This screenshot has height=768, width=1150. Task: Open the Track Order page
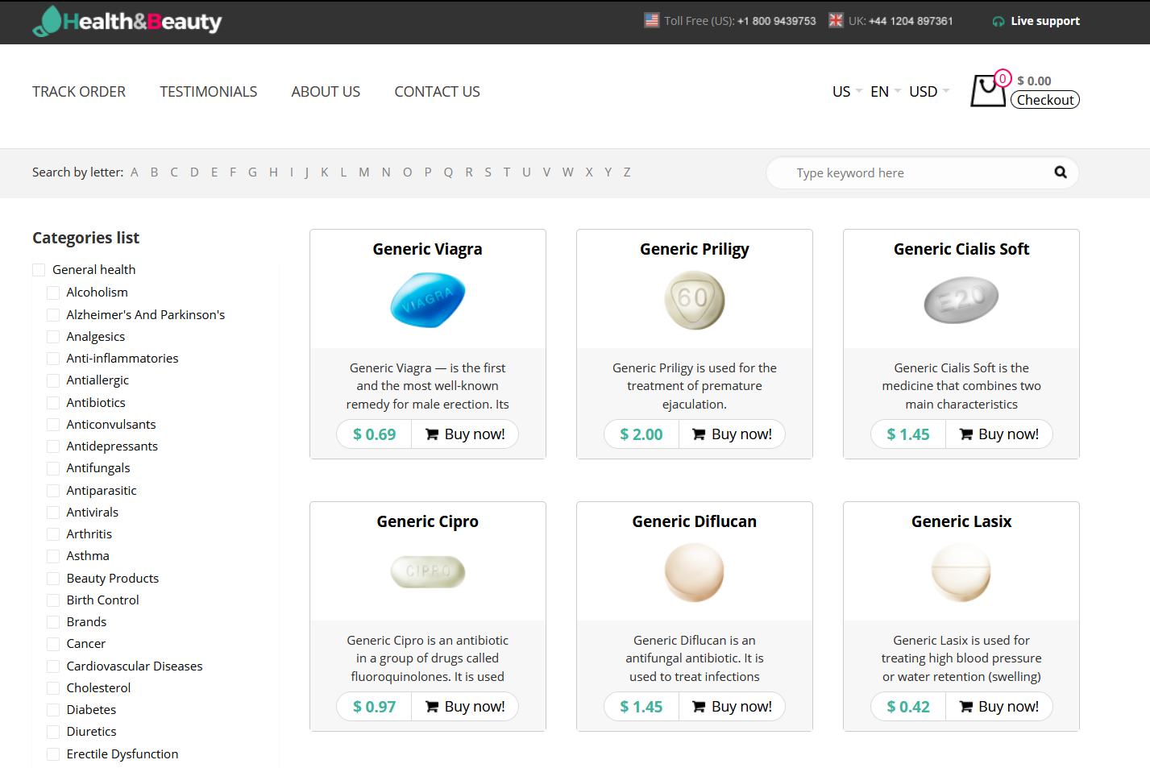pos(79,92)
